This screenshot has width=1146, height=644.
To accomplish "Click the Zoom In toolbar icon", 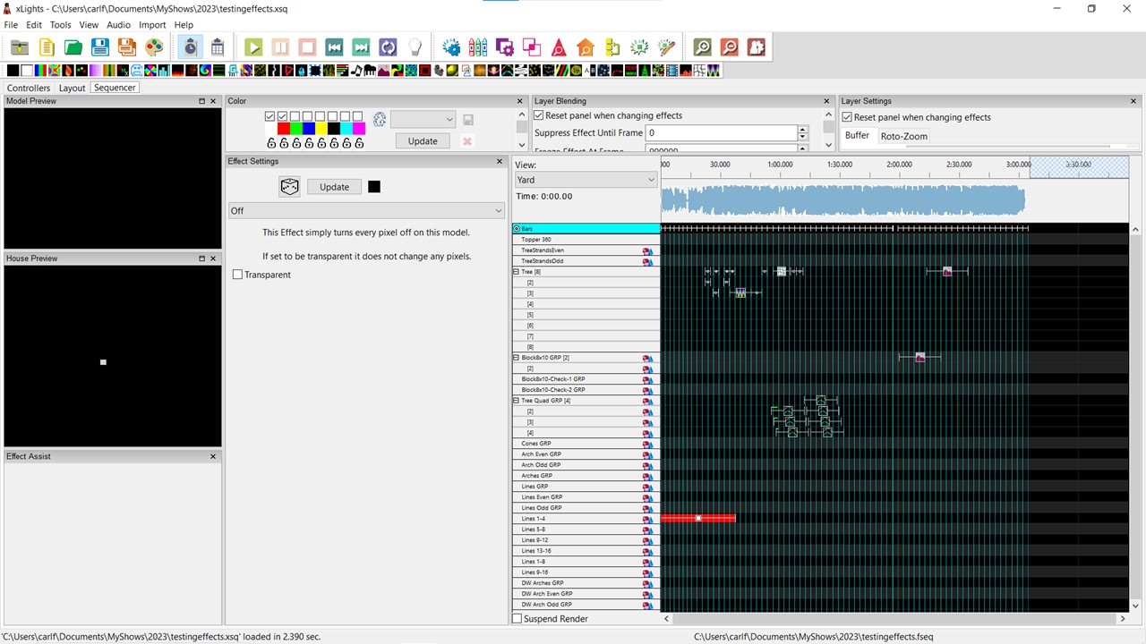I will (x=702, y=47).
